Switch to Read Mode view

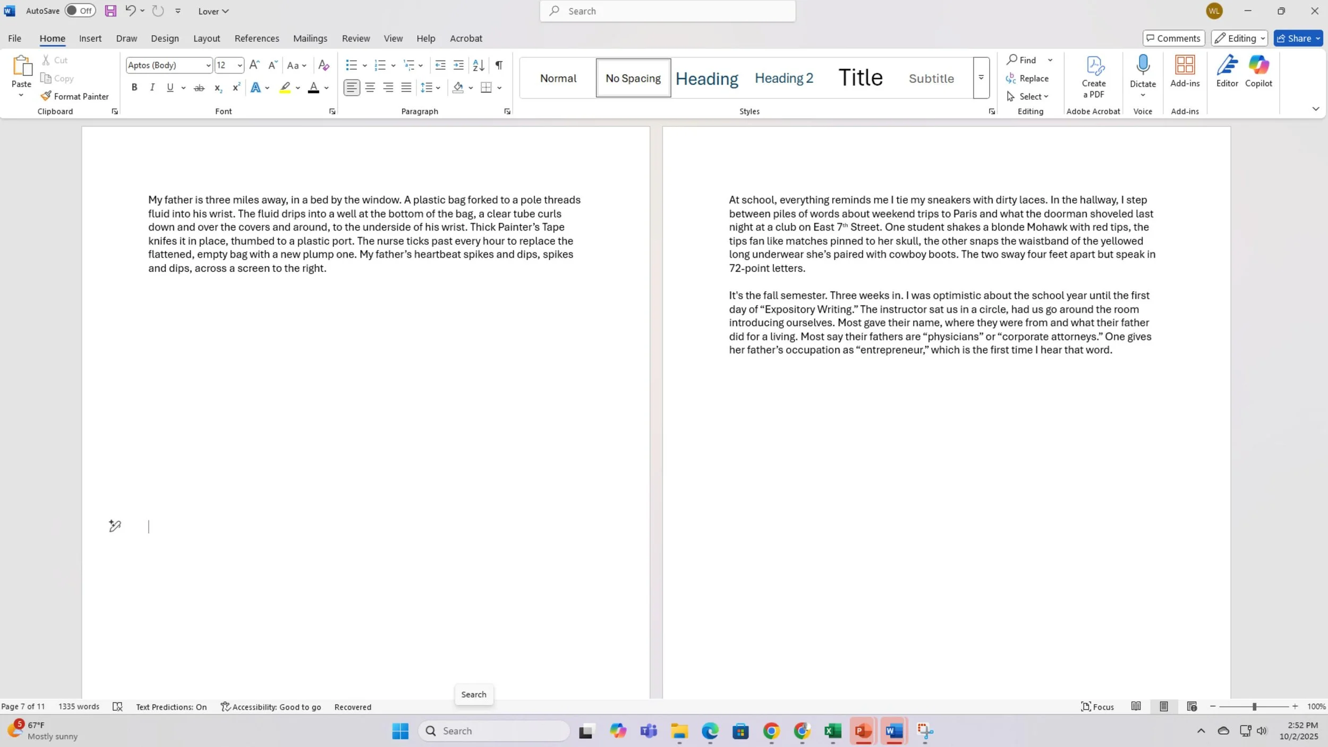[x=1136, y=707]
